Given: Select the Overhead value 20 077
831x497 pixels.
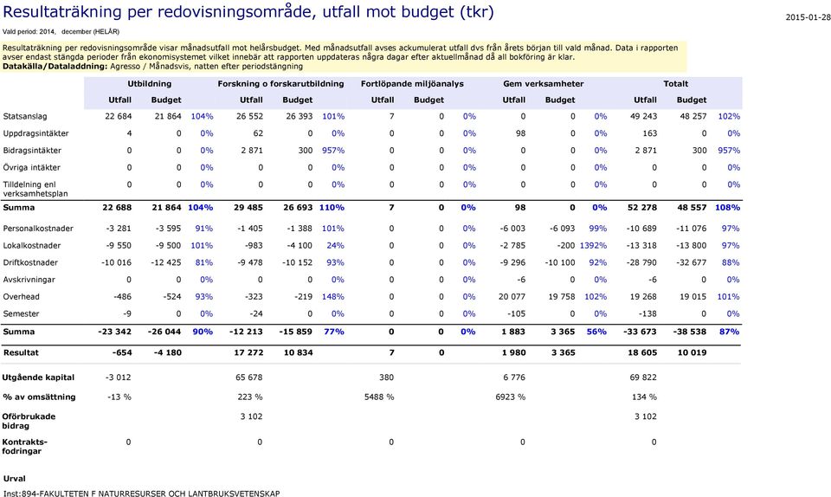Looking at the screenshot, I should (512, 297).
